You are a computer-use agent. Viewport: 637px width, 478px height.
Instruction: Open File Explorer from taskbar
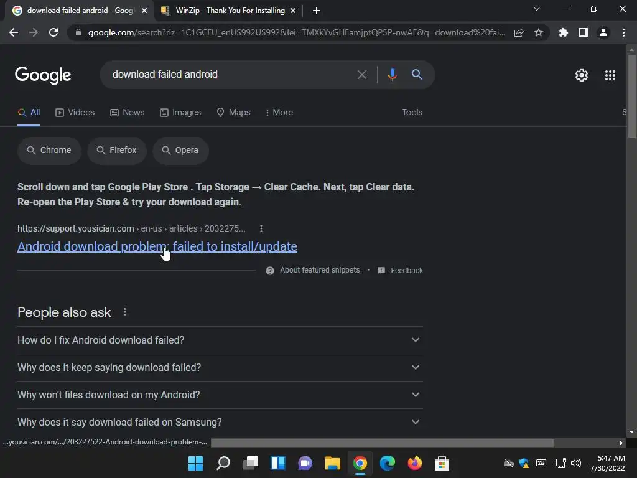point(332,463)
